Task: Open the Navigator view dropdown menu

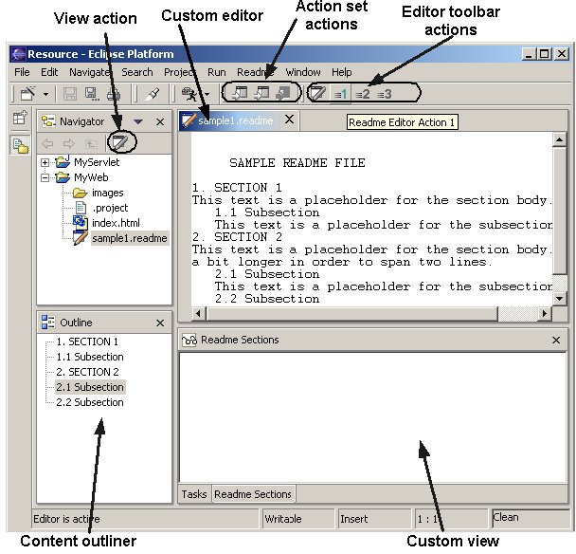Action: (x=138, y=121)
